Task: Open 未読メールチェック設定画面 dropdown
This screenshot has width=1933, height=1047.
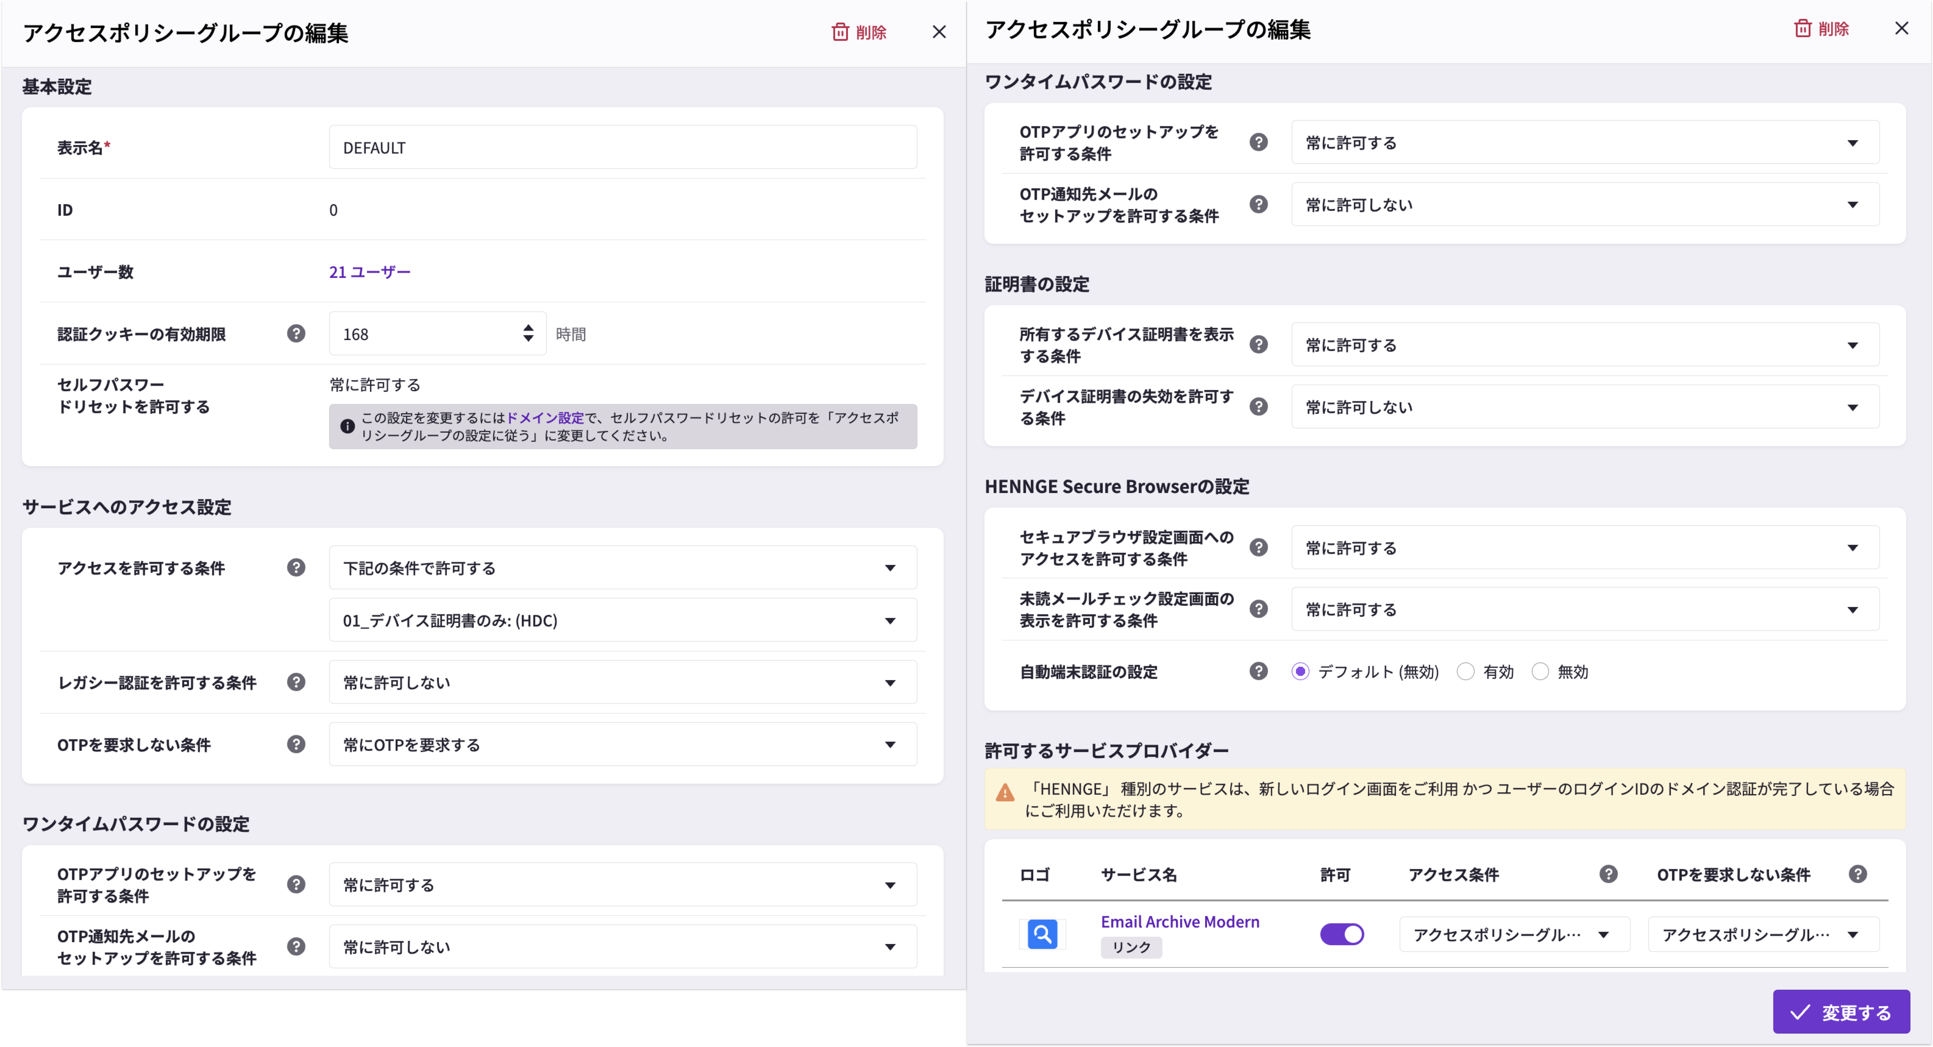Action: tap(1585, 610)
